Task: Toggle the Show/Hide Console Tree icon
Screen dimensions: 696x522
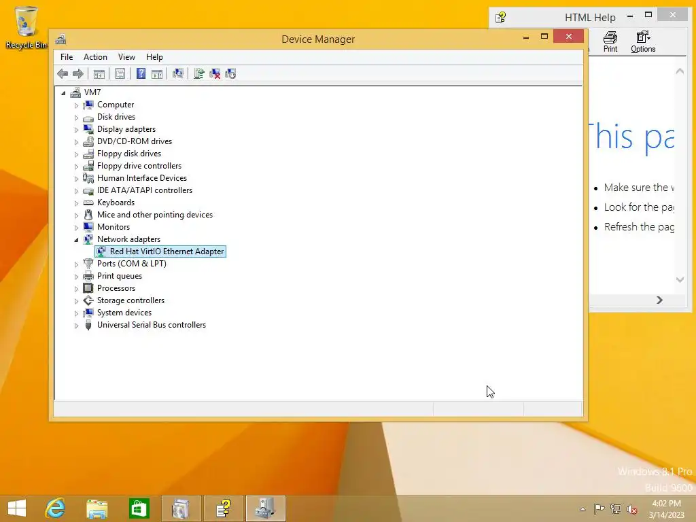Action: click(x=99, y=73)
